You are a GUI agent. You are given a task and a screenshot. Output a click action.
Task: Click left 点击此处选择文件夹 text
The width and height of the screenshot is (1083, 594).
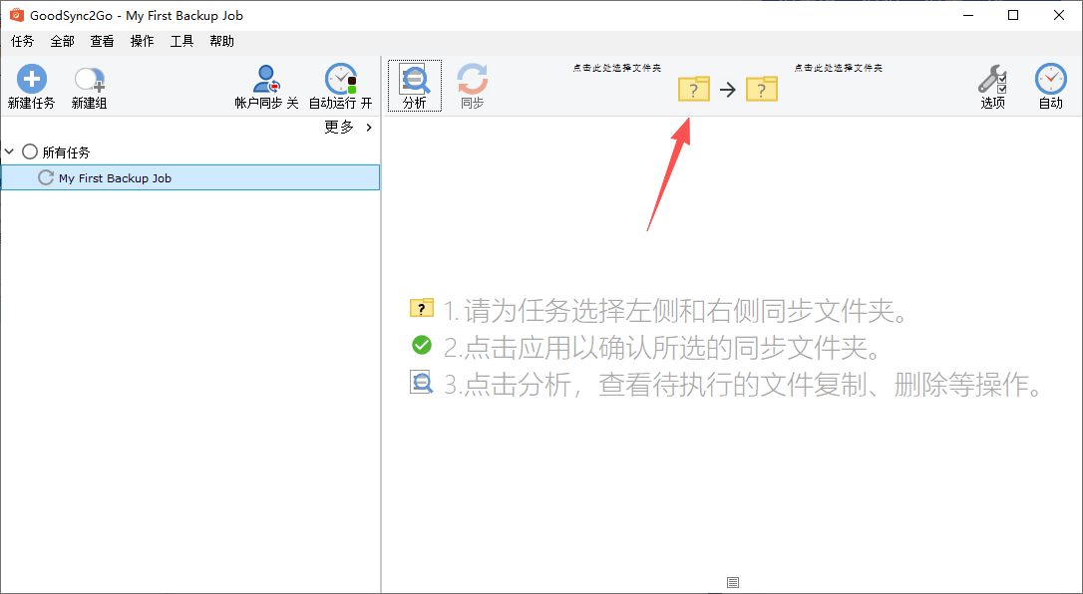tap(616, 68)
